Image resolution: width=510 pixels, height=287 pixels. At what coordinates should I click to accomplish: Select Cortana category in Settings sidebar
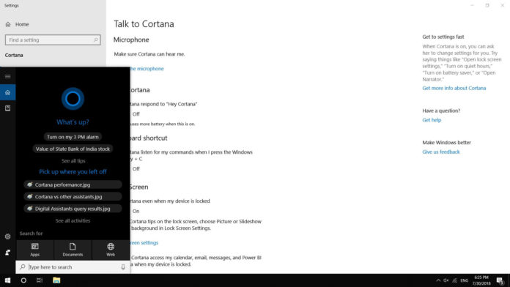coord(14,55)
